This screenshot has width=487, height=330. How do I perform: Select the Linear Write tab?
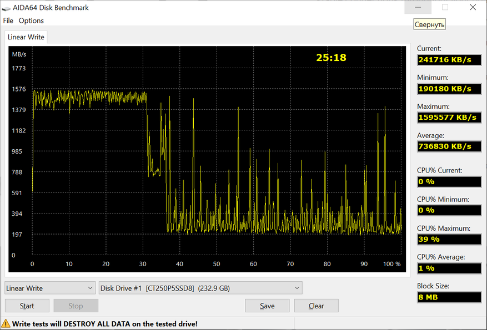coord(26,37)
